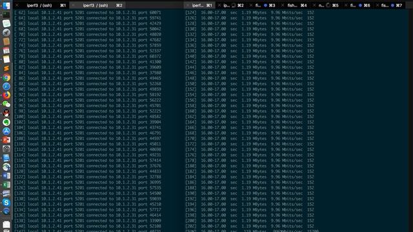Screen dimensions: 413x232
Task: Click result row starting with [144]
Action: pyautogui.click(x=250, y=67)
